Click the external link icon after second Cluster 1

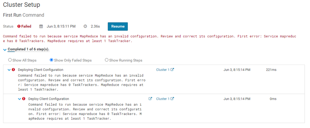172,98
